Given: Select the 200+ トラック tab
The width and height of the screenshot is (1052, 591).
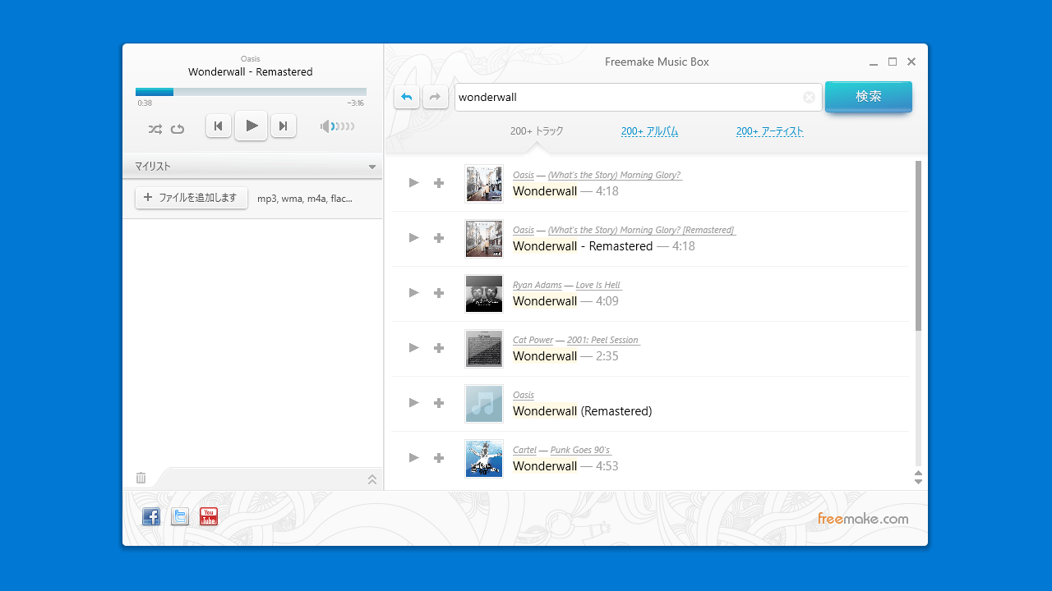Looking at the screenshot, I should (x=537, y=131).
